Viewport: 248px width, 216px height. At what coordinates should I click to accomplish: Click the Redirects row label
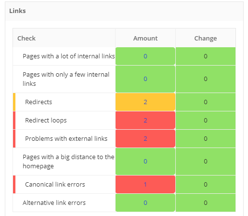(39, 102)
